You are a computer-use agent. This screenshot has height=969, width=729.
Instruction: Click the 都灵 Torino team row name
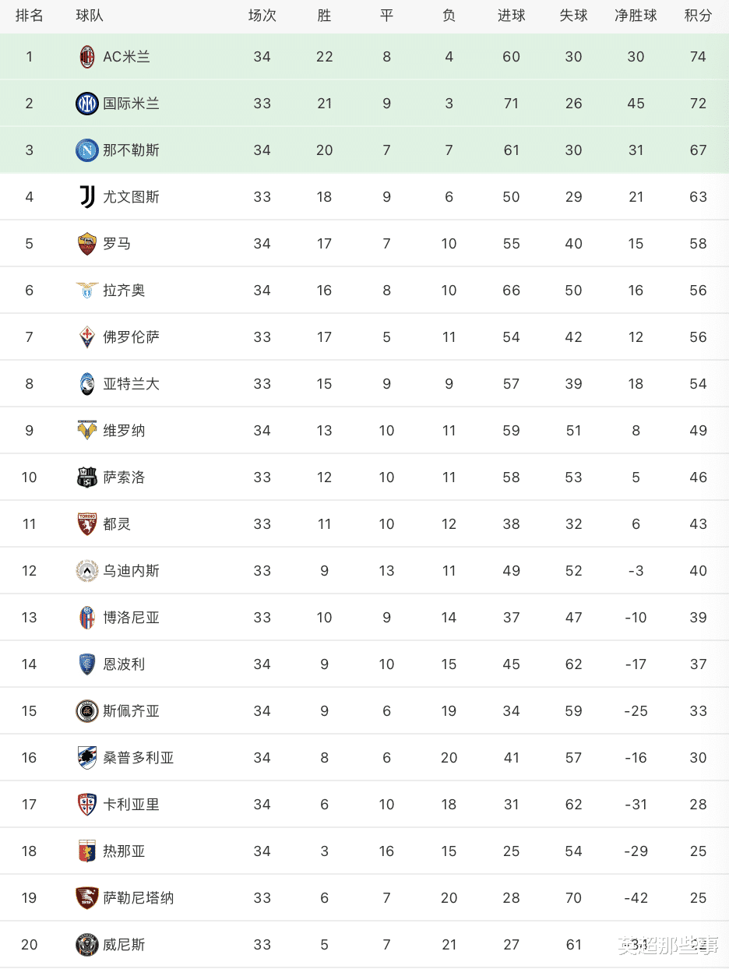(117, 524)
